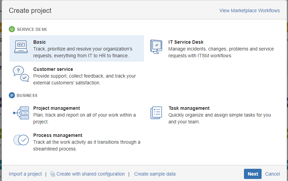
Task: Click the Project management workflow icon
Action: point(21,113)
